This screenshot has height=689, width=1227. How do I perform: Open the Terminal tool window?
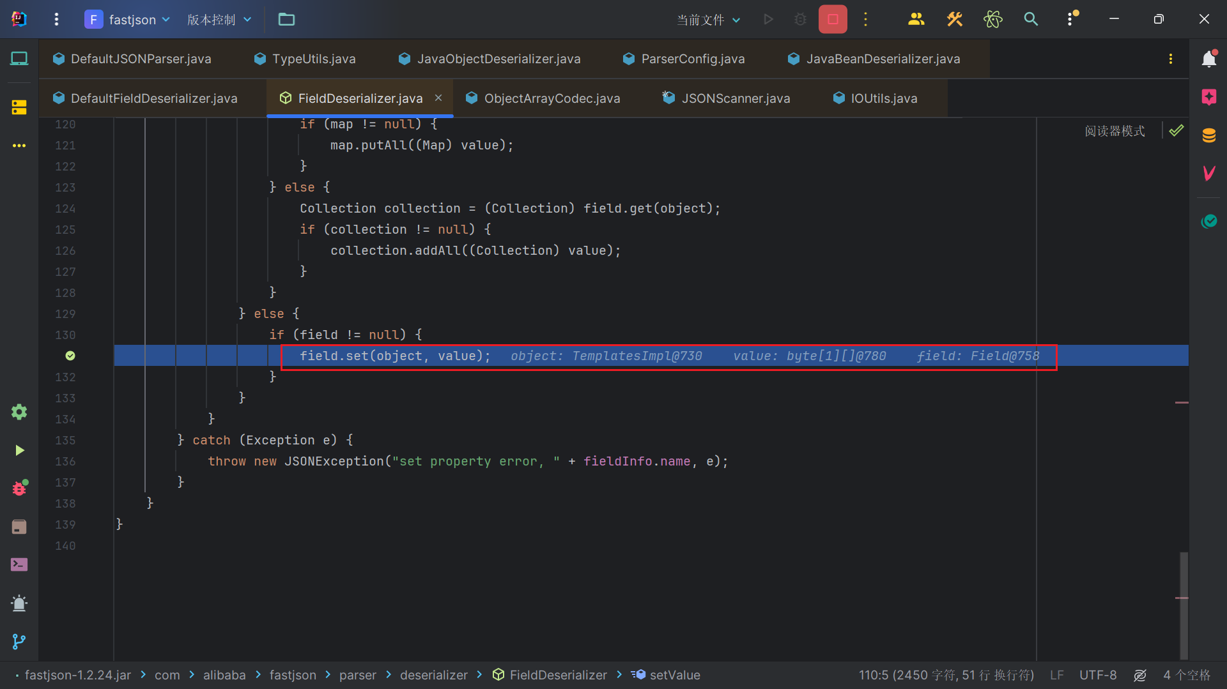click(19, 564)
